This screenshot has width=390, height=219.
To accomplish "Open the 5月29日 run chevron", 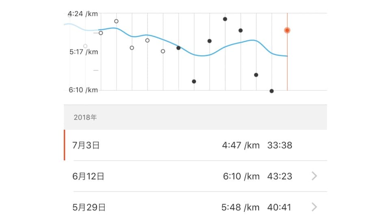I will [x=314, y=207].
